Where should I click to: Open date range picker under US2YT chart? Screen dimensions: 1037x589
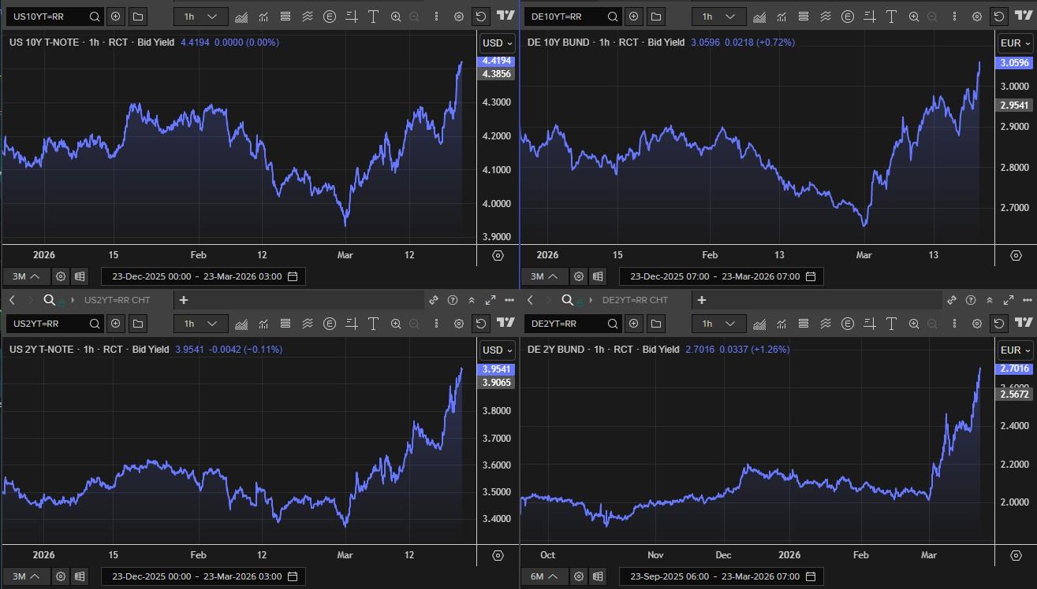[204, 576]
